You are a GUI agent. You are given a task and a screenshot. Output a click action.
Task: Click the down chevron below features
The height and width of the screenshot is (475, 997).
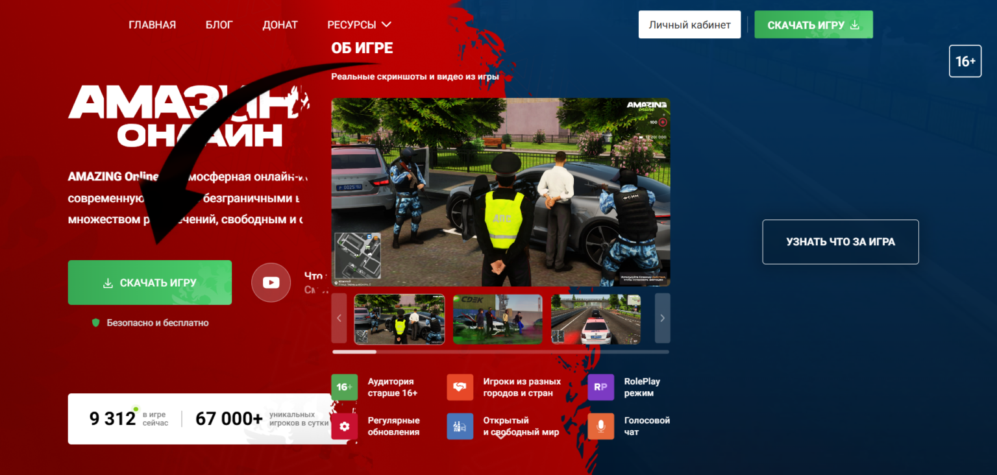(500, 436)
